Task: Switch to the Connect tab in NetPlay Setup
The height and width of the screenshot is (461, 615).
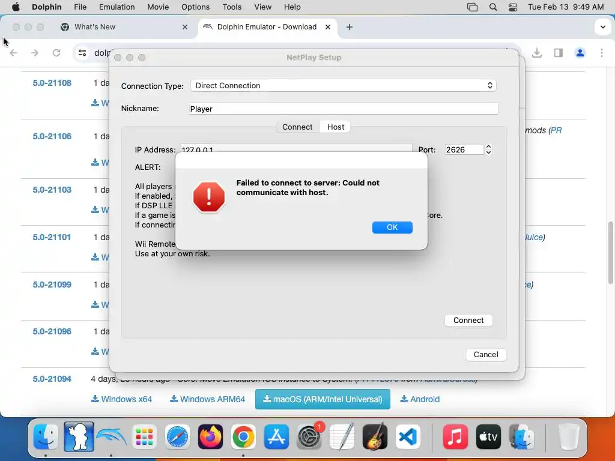Action: point(297,127)
